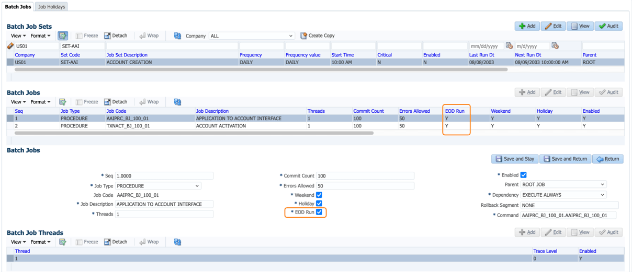This screenshot has width=632, height=272.
Task: Open the Parent dropdown showing ROOT JOB
Action: pos(563,184)
